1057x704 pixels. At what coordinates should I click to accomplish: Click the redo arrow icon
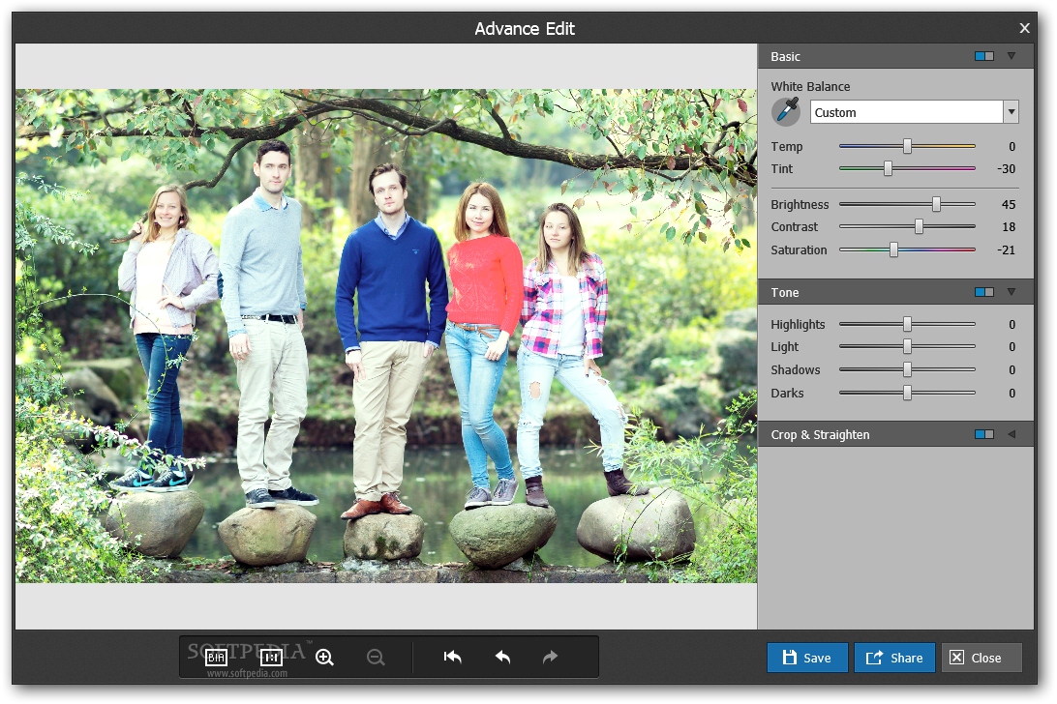[550, 658]
